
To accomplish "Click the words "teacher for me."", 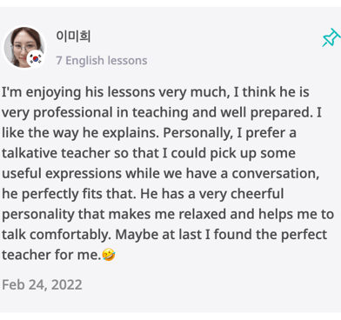I will 51,255.
